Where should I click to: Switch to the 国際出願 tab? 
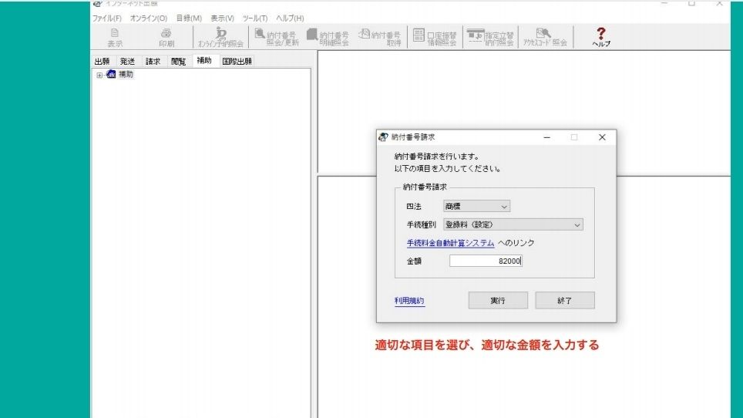(237, 61)
